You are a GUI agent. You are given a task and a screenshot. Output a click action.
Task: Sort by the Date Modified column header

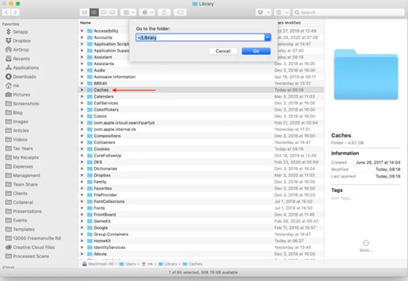click(288, 22)
